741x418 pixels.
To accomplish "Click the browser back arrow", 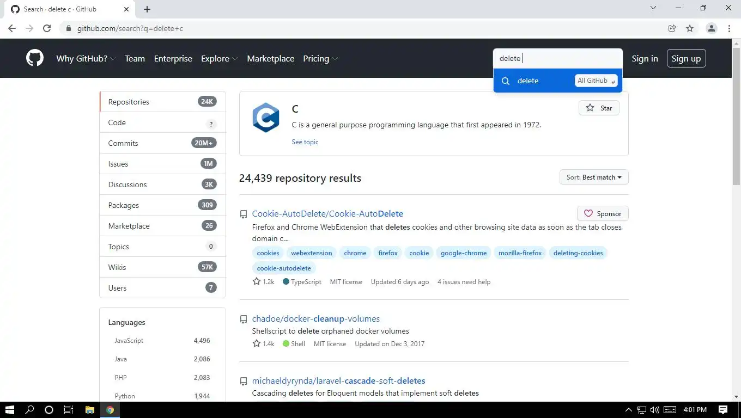I will click(x=12, y=28).
